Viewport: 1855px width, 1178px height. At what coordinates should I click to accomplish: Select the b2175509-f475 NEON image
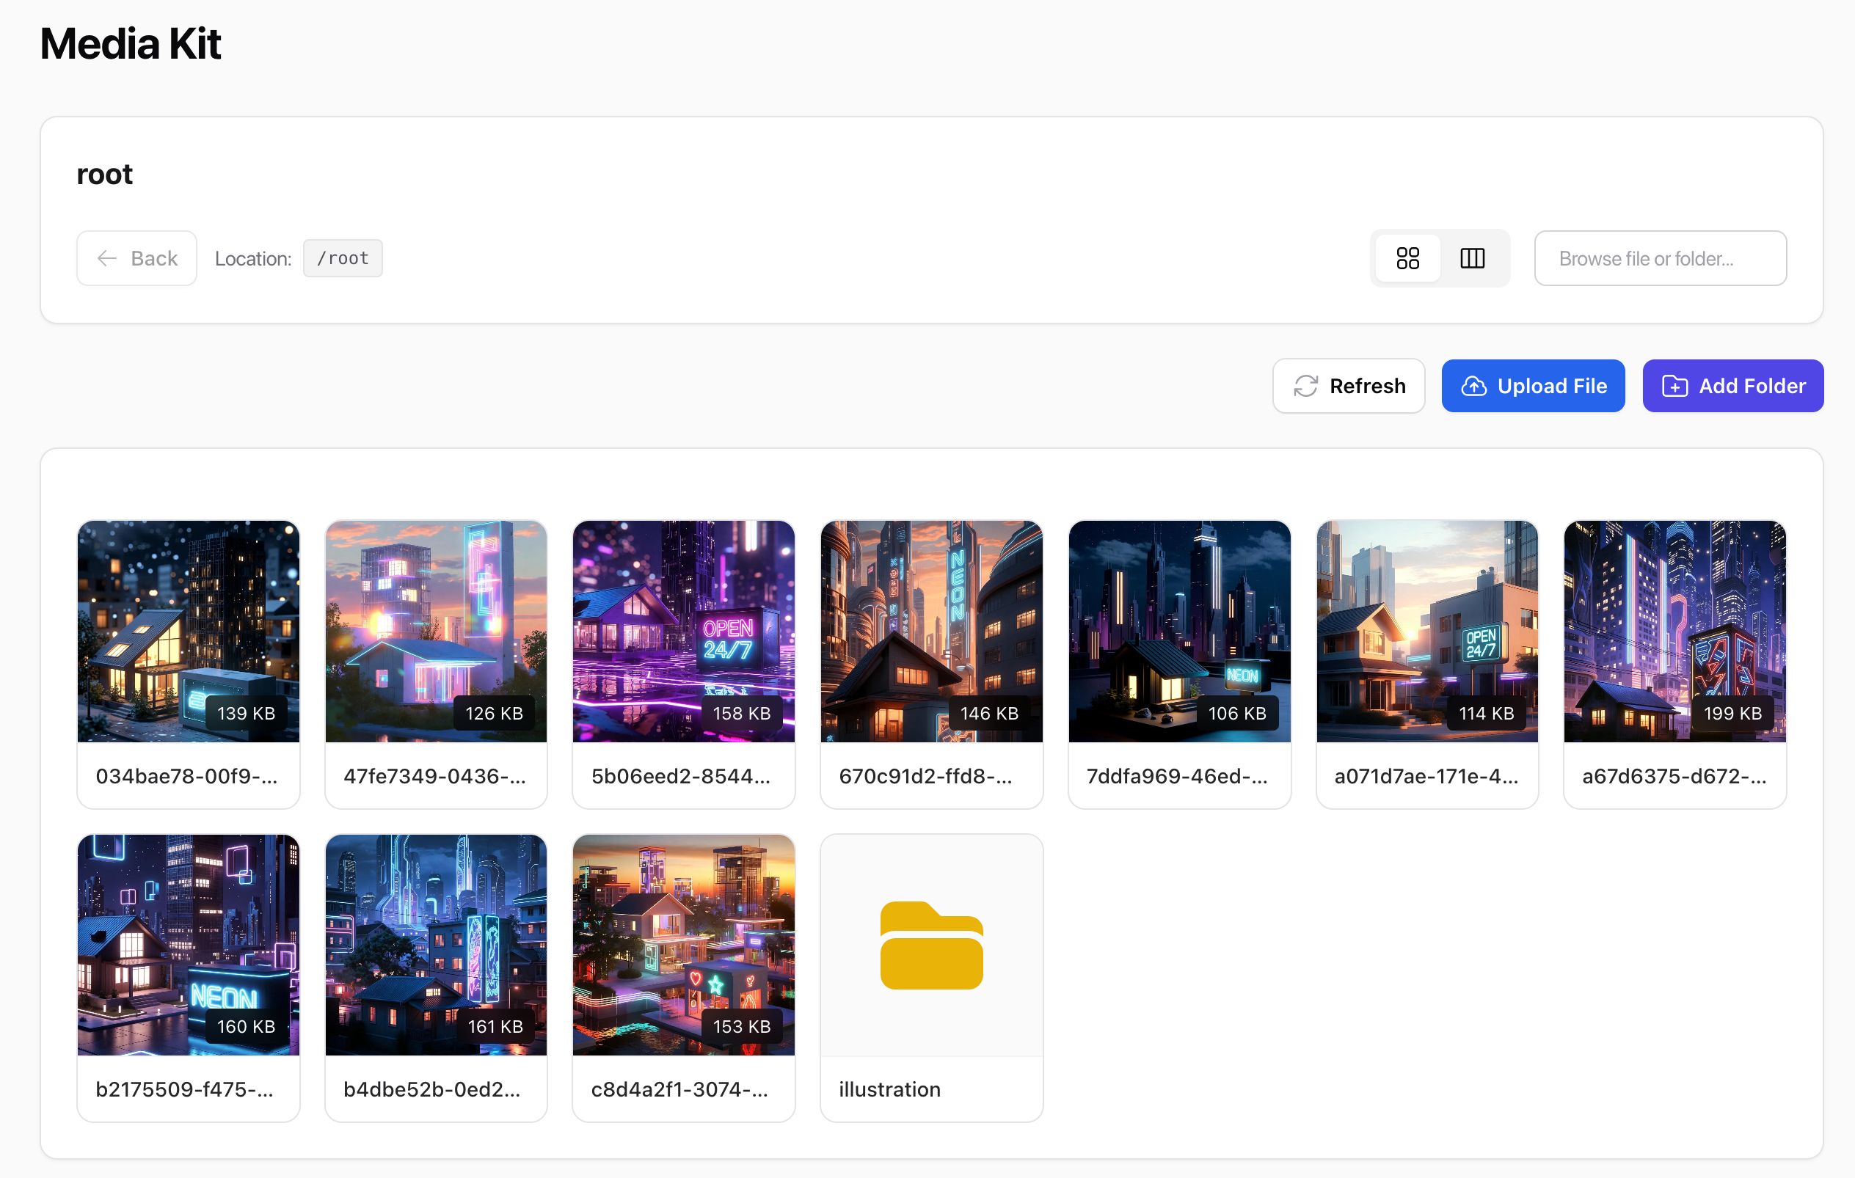click(x=188, y=945)
